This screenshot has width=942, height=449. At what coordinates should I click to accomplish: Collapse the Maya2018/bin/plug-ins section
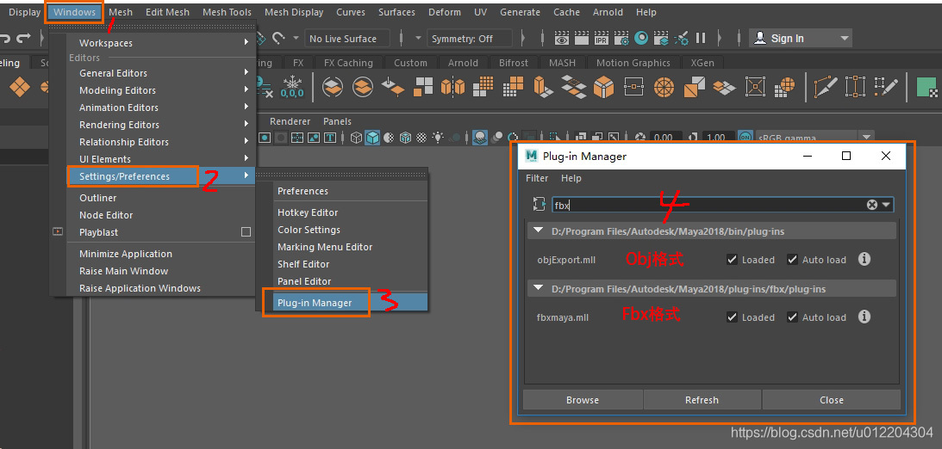pos(539,231)
